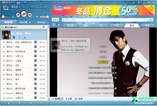Open the 工具 tools dropdown
157x106 pixels.
click(x=55, y=20)
